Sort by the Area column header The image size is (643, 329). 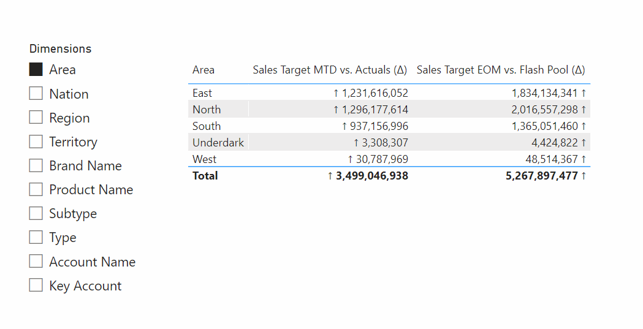(x=204, y=70)
